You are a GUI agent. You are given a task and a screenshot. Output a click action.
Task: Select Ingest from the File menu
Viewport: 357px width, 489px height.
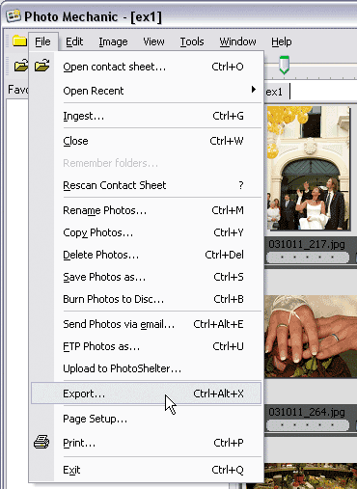click(x=147, y=116)
